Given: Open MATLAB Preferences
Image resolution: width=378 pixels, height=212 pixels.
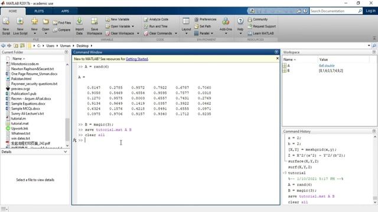Looking at the screenshot, I should [206, 19].
